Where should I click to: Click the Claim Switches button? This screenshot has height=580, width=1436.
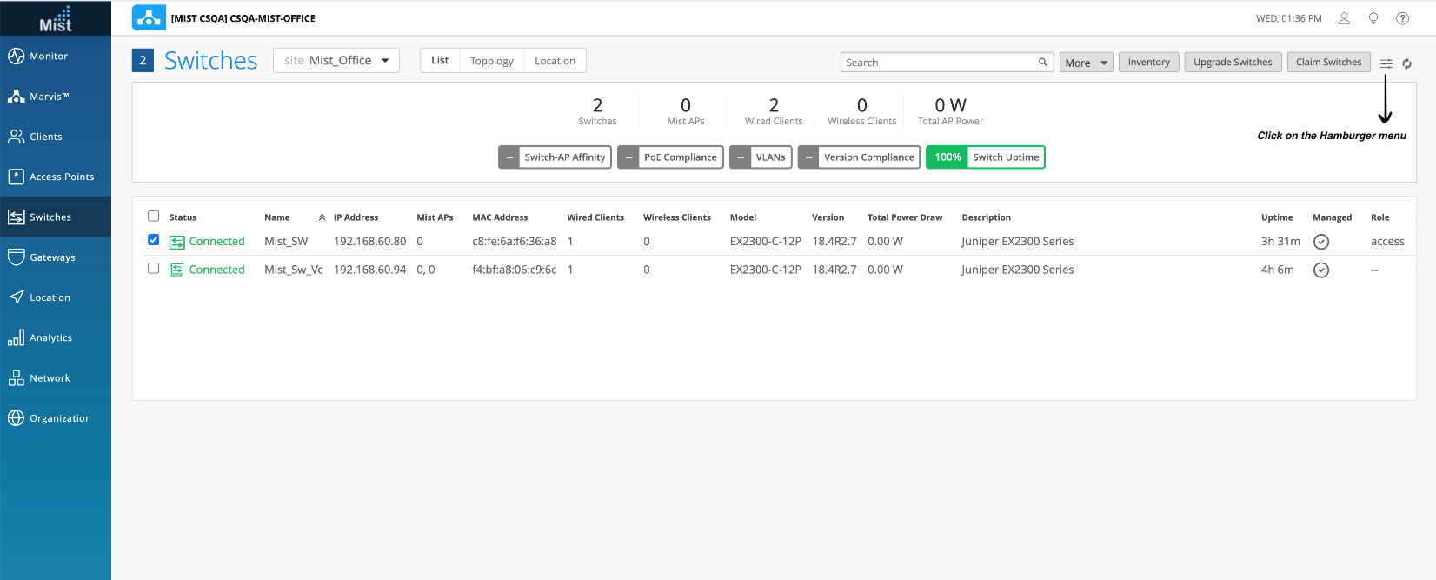point(1328,62)
